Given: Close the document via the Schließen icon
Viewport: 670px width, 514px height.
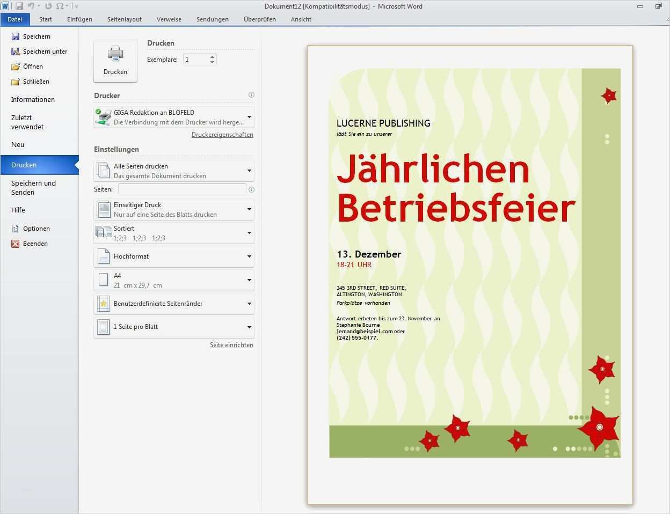Looking at the screenshot, I should point(16,81).
